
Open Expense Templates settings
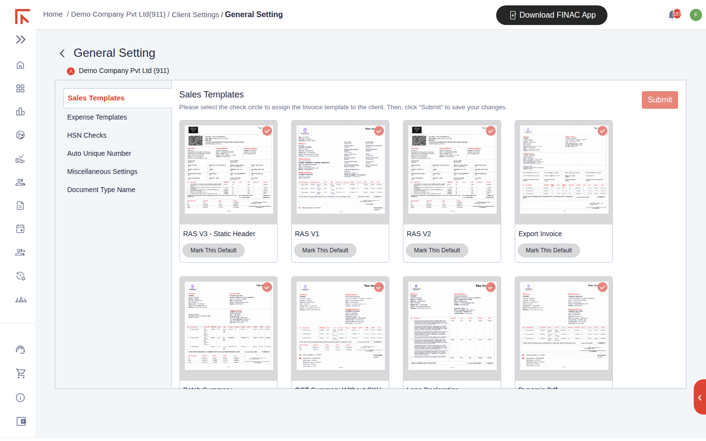pyautogui.click(x=97, y=117)
